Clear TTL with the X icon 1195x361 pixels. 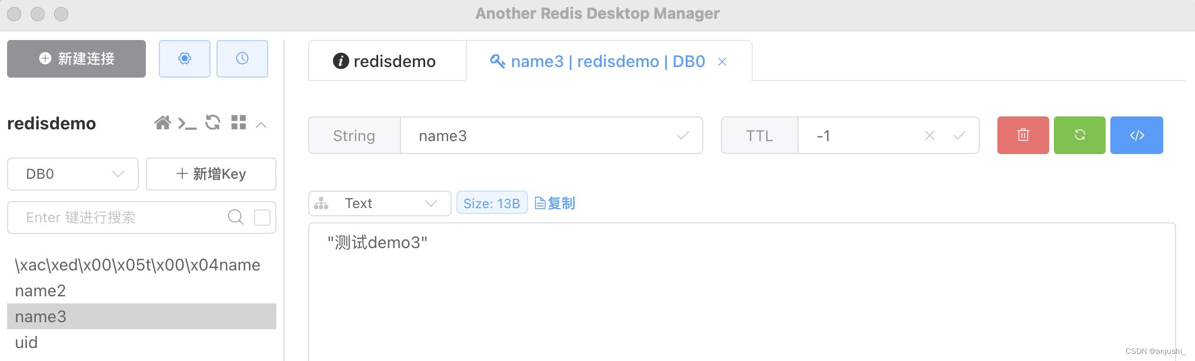click(x=930, y=136)
